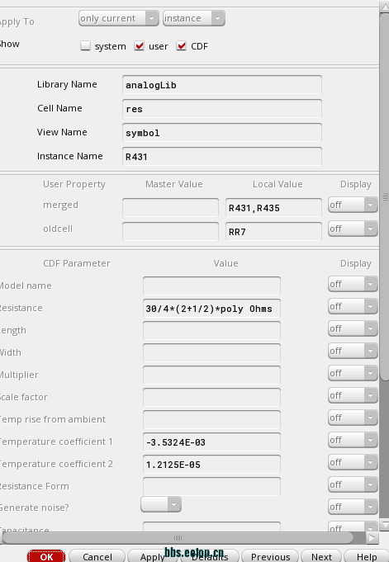Screen dimensions: 389x562
Task: Uncheck the user checkbox
Action: coord(140,46)
